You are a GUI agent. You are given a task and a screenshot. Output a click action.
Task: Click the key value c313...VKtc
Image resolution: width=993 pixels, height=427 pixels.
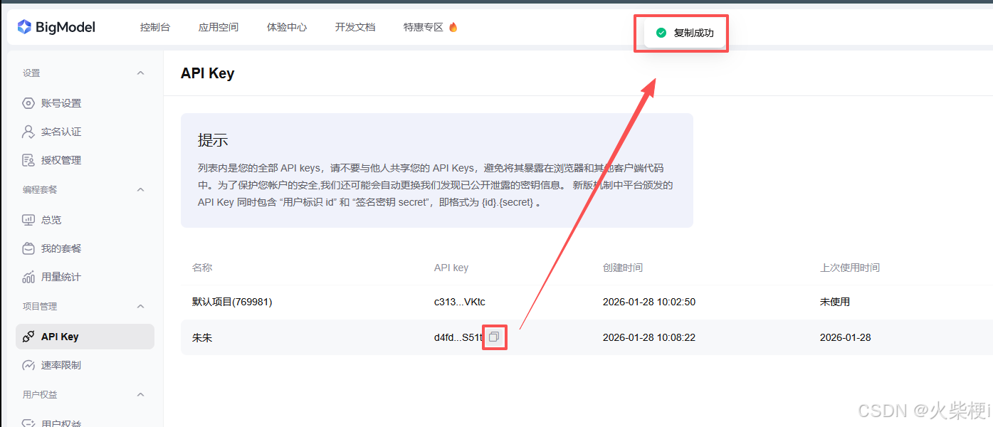tap(459, 302)
